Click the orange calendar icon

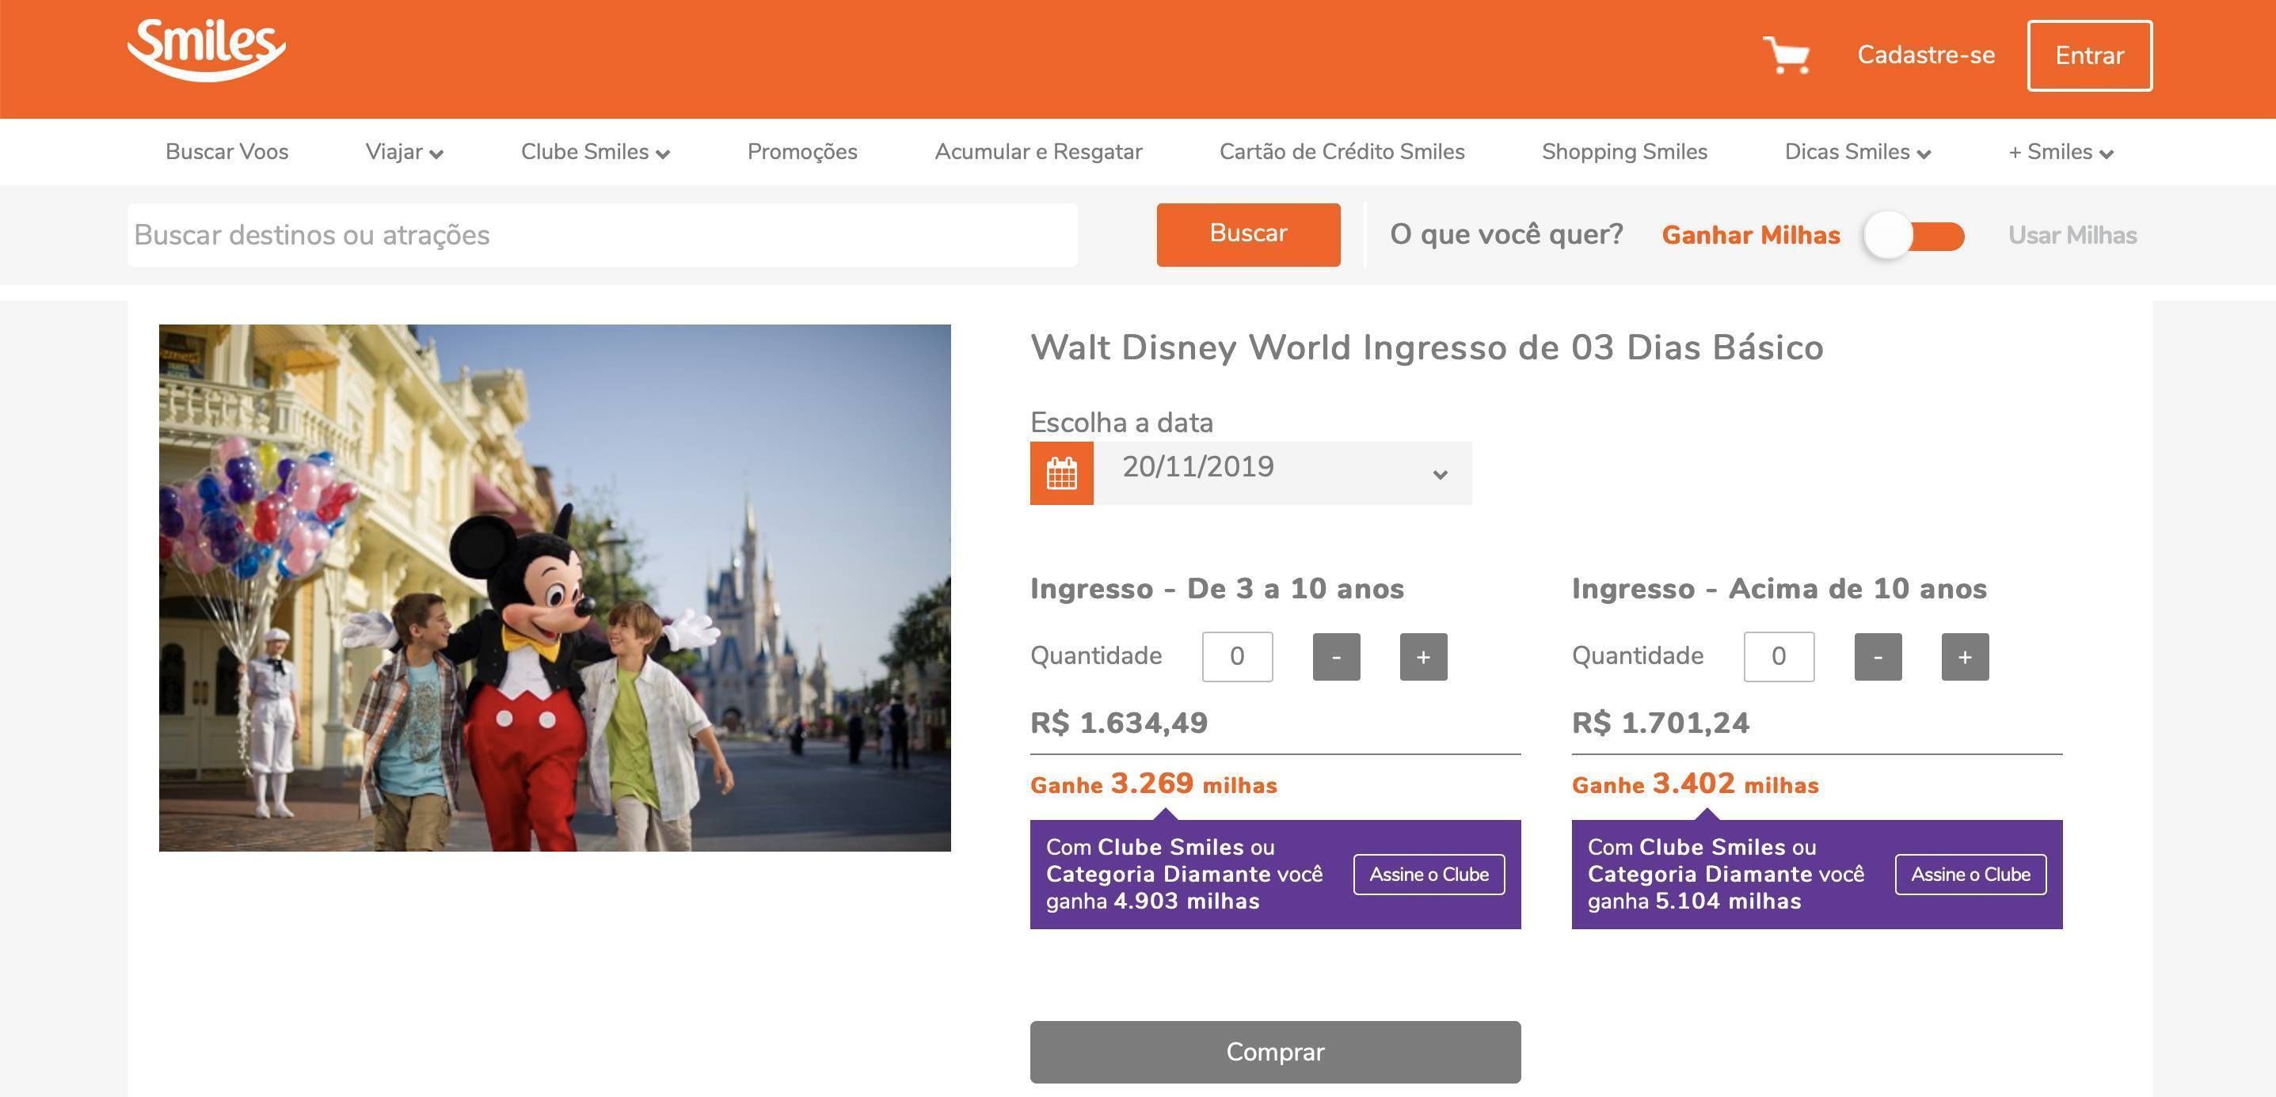(1061, 473)
